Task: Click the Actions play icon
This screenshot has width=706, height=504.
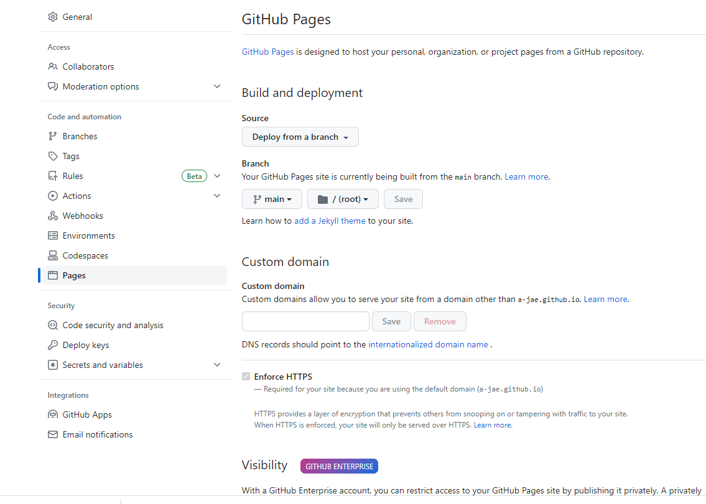Action: click(53, 196)
